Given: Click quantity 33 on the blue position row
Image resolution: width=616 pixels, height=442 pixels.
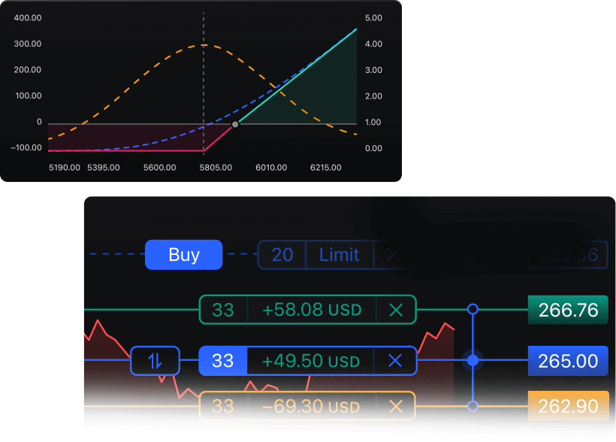Looking at the screenshot, I should click(223, 361).
